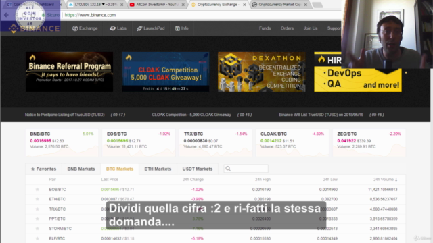433x243 pixels.
Task: Open the Binance Referral Program banner
Action: coord(69,72)
